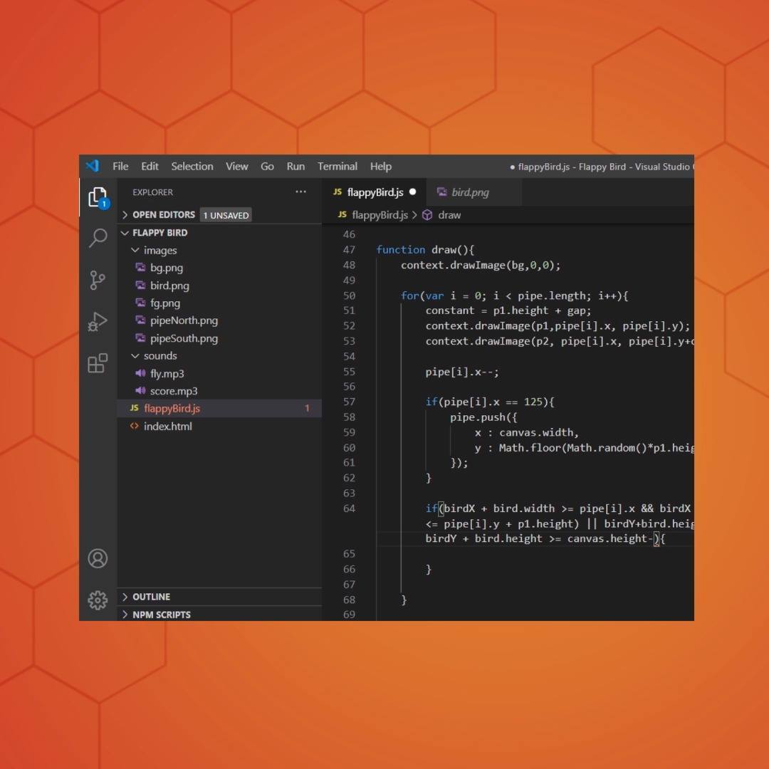This screenshot has height=769, width=769.
Task: Open the Terminal menu
Action: (338, 166)
